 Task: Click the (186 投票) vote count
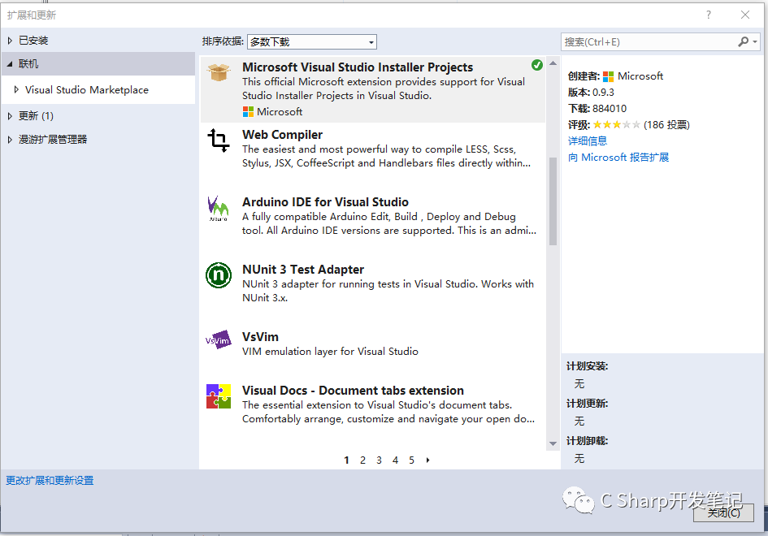666,125
